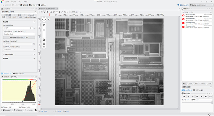
Task: Click the 露光時間をリードアウトタイムに設定 button
Action: (x=18, y=37)
